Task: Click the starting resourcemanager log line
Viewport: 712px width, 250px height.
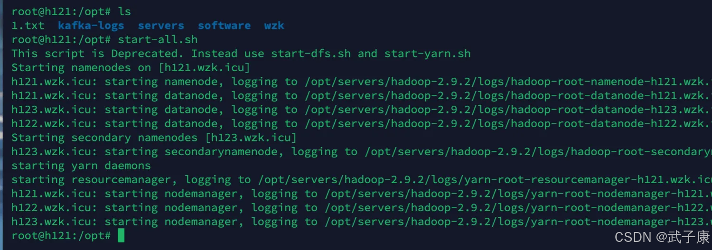Action: [362, 179]
